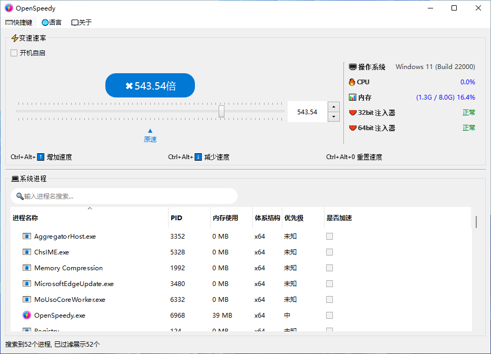
Task: Sort by 内存使用 column header
Action: pyautogui.click(x=232, y=218)
